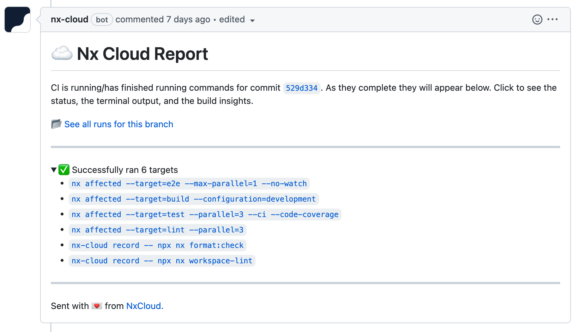Click the heart icon in the footer
580x332 pixels.
point(97,305)
